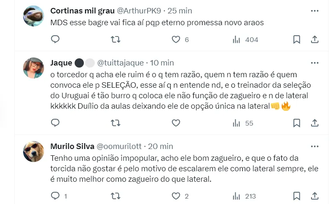Image resolution: width=335 pixels, height=204 pixels.
Task: Bookmark Cortinas mil grau's tweet
Action: [296, 39]
